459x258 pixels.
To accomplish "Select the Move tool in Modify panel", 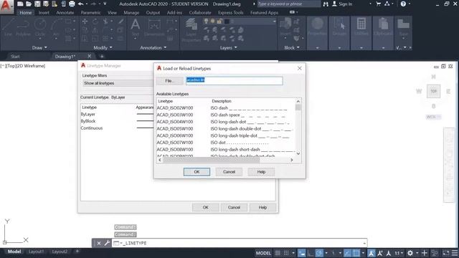I will click(85, 21).
